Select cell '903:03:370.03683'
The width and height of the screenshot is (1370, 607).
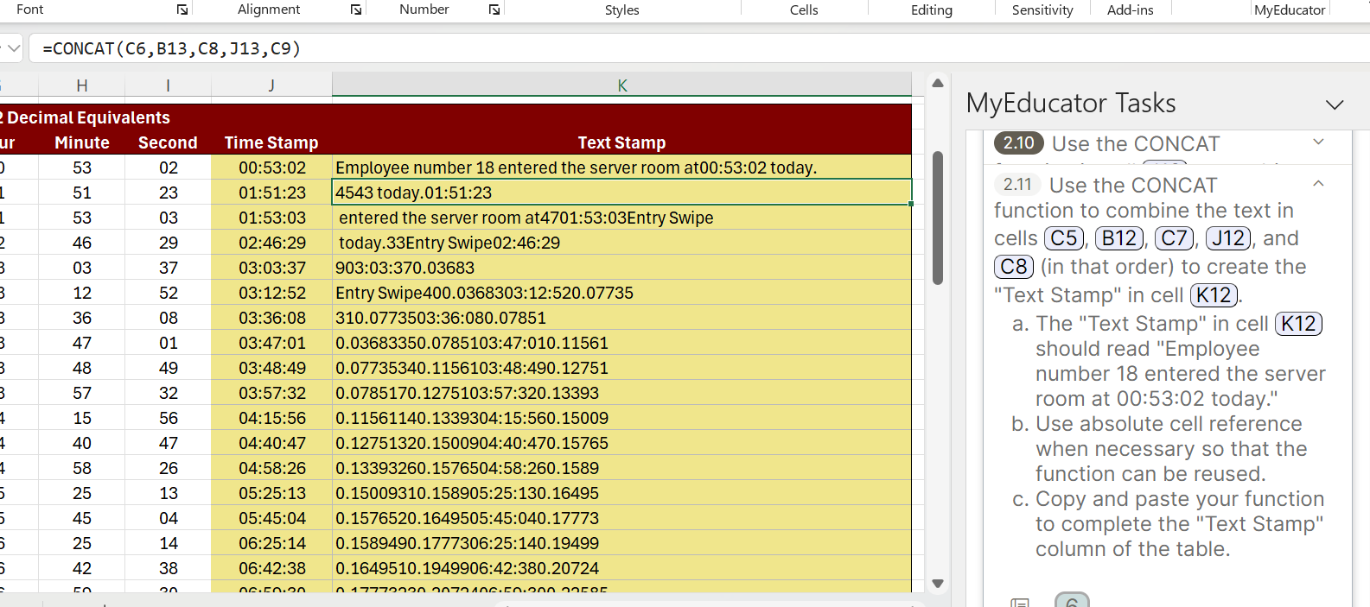(622, 268)
